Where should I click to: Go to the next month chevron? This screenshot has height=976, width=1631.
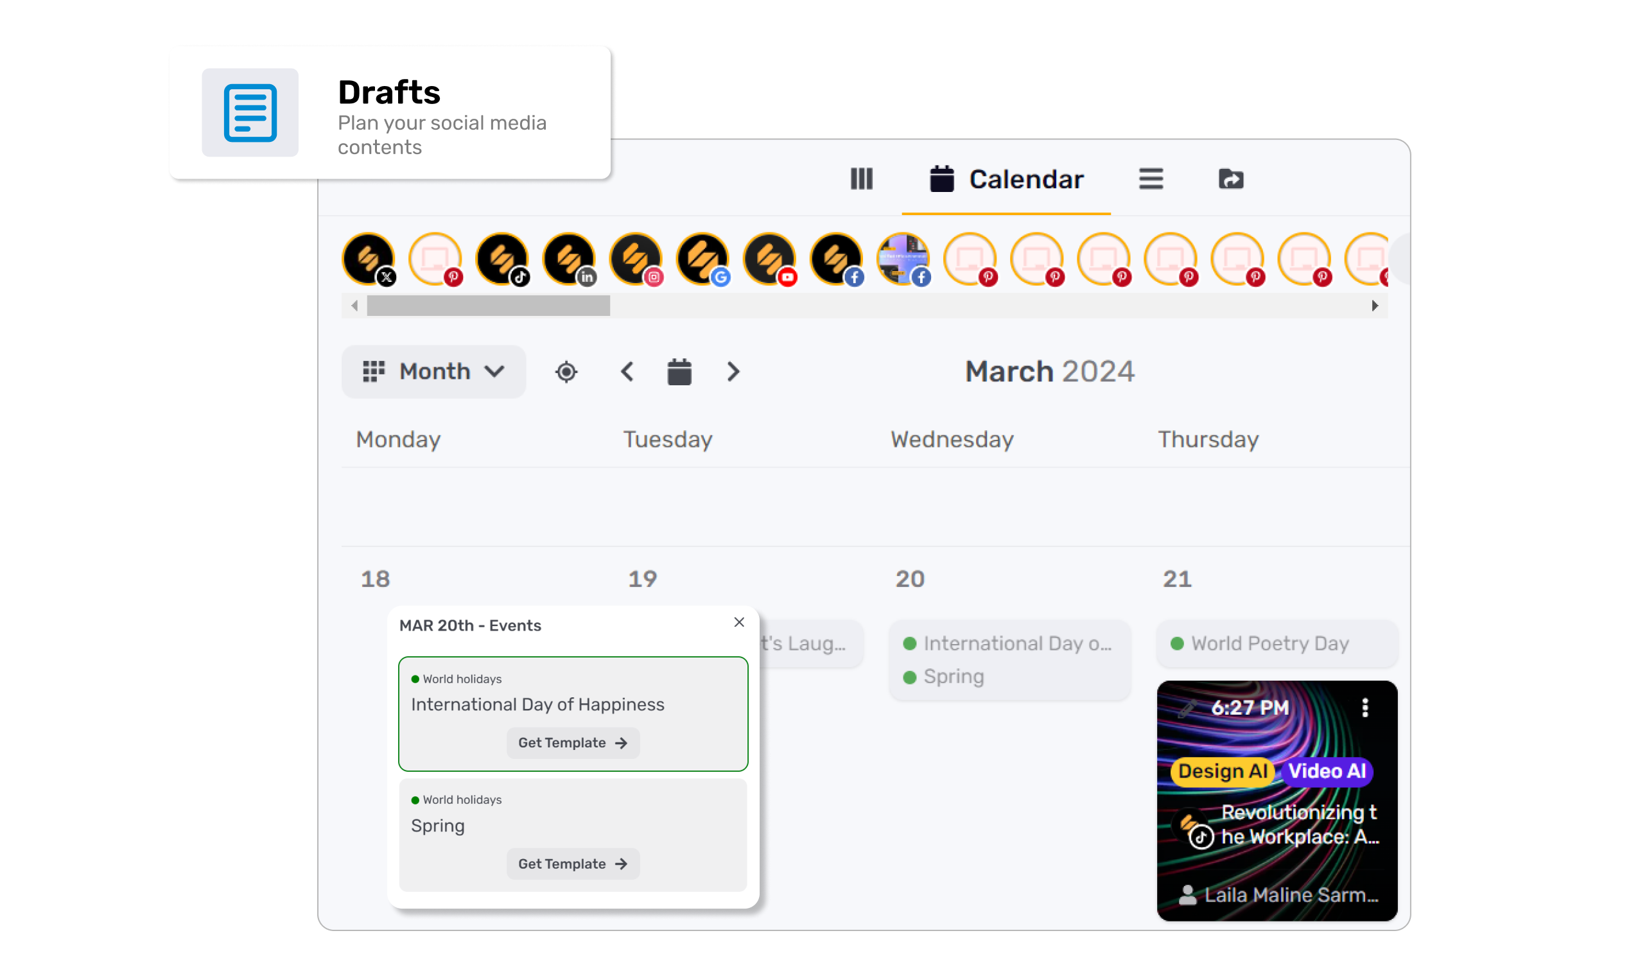[733, 372]
